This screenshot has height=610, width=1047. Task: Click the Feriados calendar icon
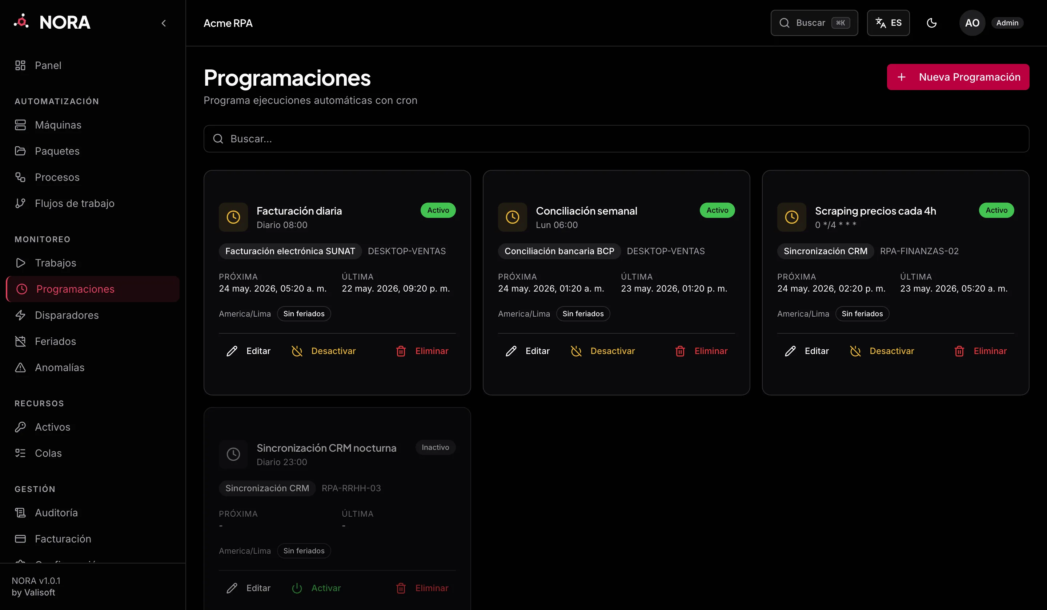[20, 341]
